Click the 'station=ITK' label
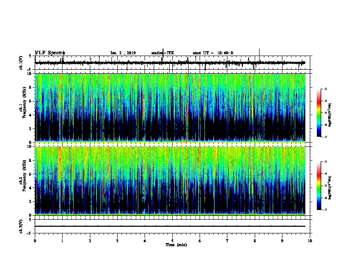Image resolution: width=349 pixels, height=270 pixels. click(163, 53)
